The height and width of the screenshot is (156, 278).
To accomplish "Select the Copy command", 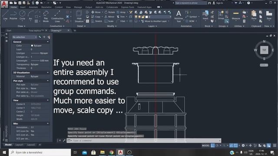I will coord(96,17).
